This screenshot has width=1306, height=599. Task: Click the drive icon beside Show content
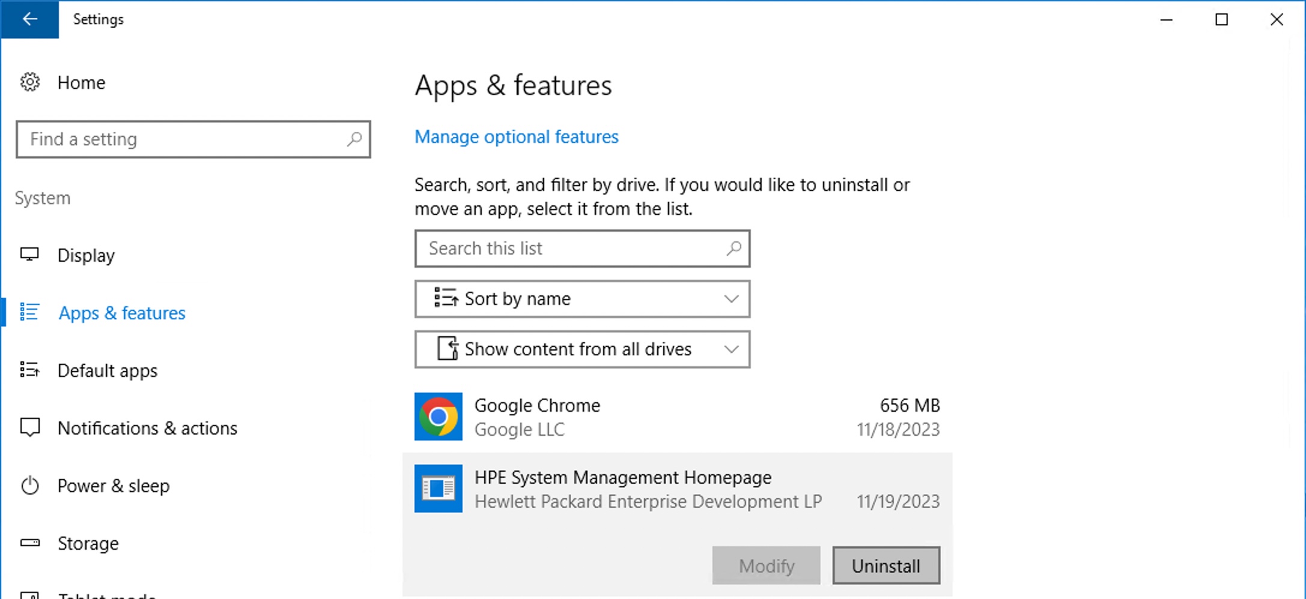pyautogui.click(x=448, y=349)
